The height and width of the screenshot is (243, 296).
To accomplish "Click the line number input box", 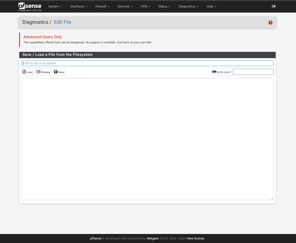I will pyautogui.click(x=253, y=72).
